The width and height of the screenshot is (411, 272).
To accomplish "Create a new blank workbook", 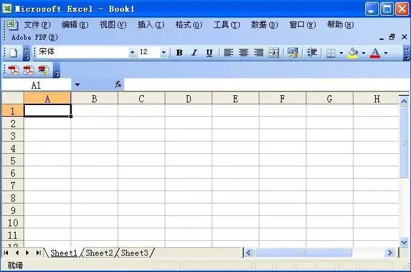I will [13, 53].
